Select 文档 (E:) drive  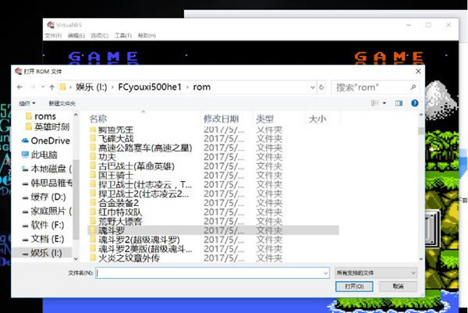click(x=43, y=239)
